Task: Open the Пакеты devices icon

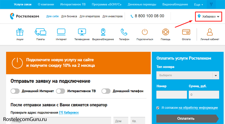Action: [41, 32]
